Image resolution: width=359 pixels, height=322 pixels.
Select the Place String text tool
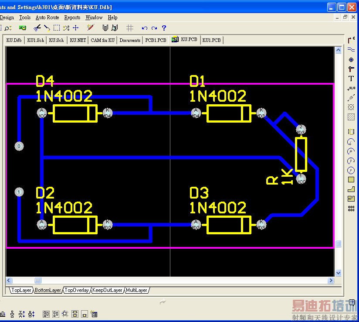click(351, 79)
